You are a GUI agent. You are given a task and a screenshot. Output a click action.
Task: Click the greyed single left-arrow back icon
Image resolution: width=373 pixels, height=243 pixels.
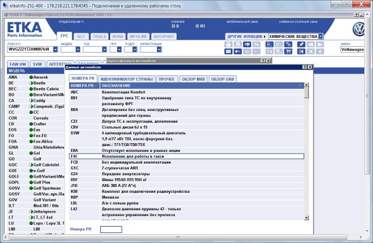click(x=320, y=51)
